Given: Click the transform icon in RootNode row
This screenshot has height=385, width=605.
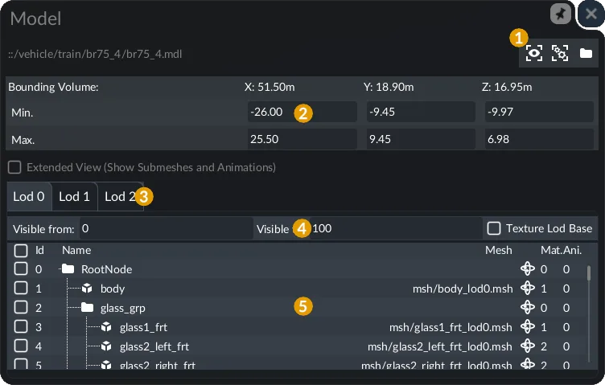Looking at the screenshot, I should tap(528, 268).
